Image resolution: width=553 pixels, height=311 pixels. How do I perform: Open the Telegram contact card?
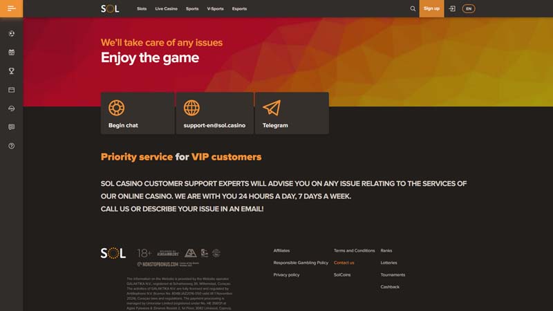point(292,113)
